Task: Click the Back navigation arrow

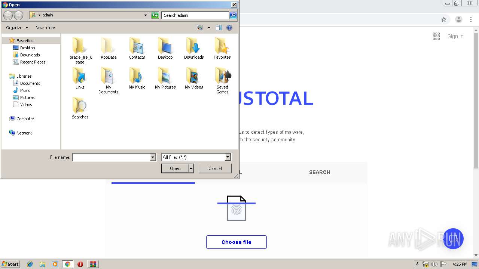Action: click(8, 15)
